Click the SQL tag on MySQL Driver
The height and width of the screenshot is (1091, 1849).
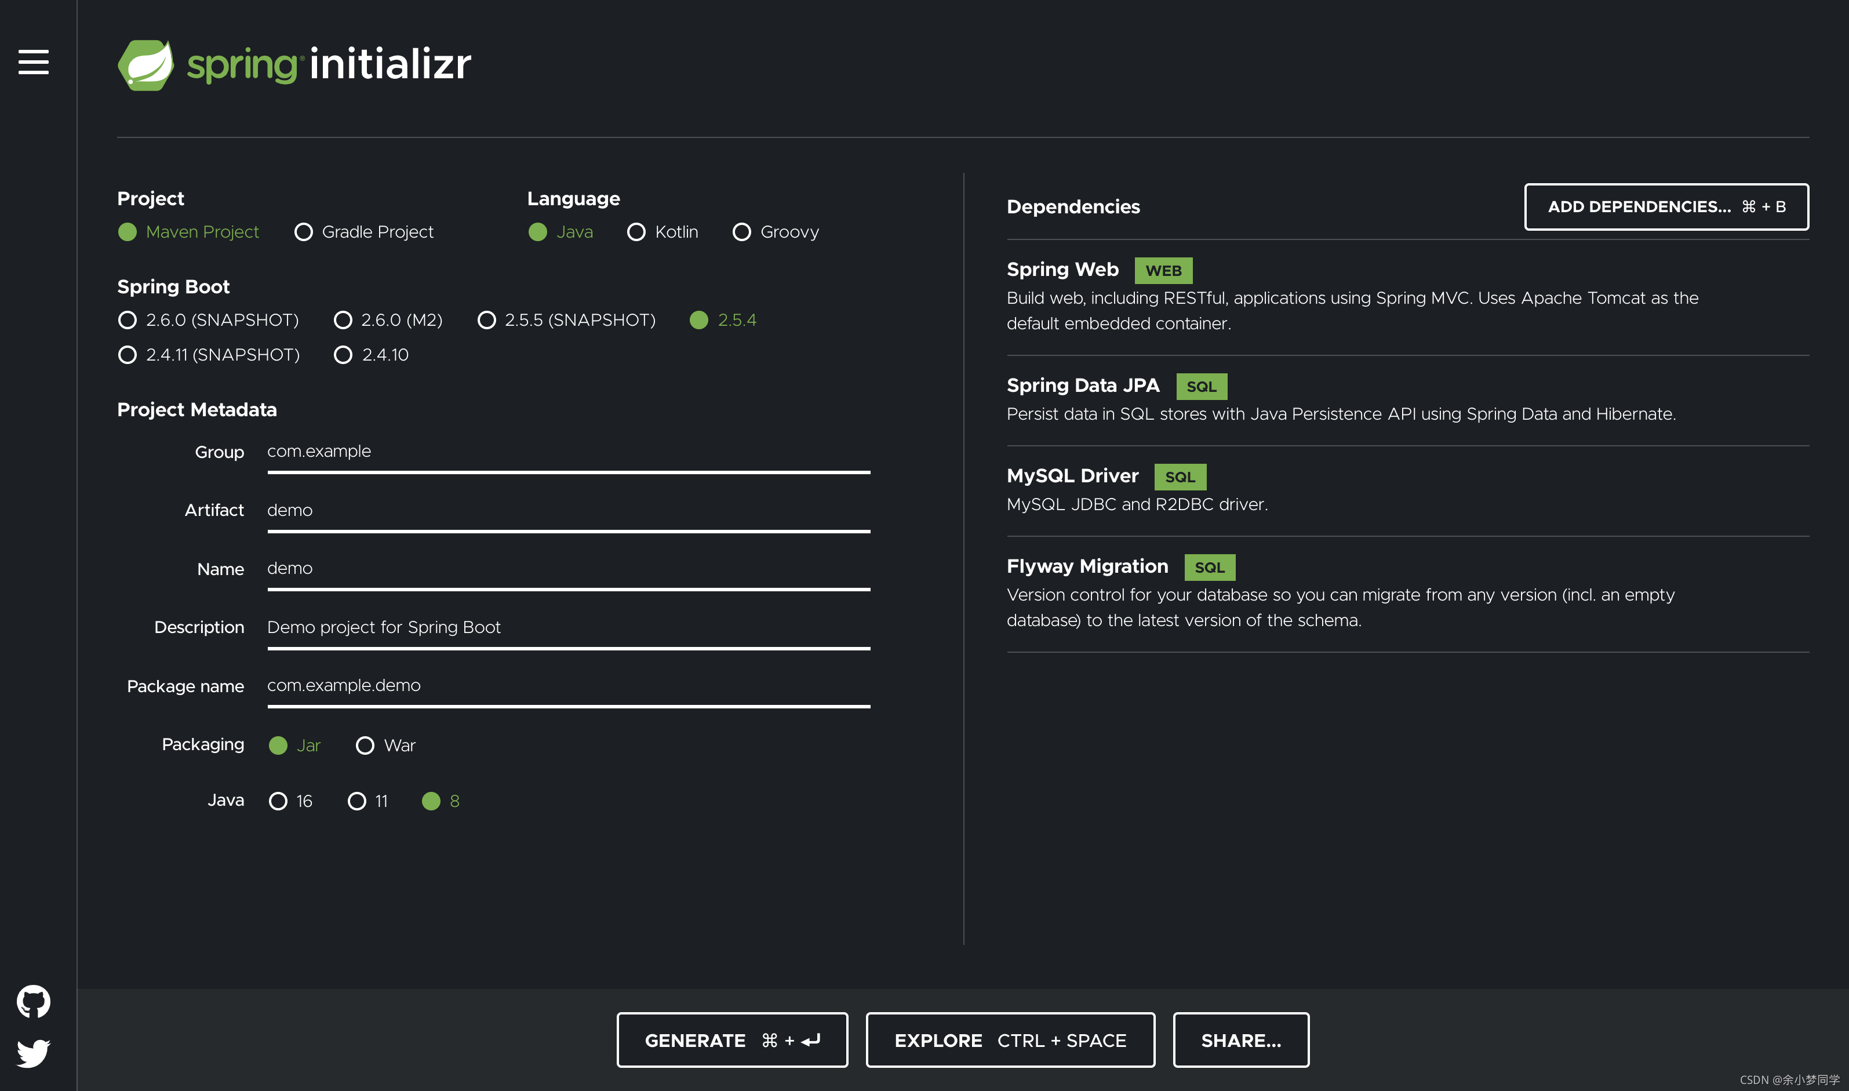1180,477
